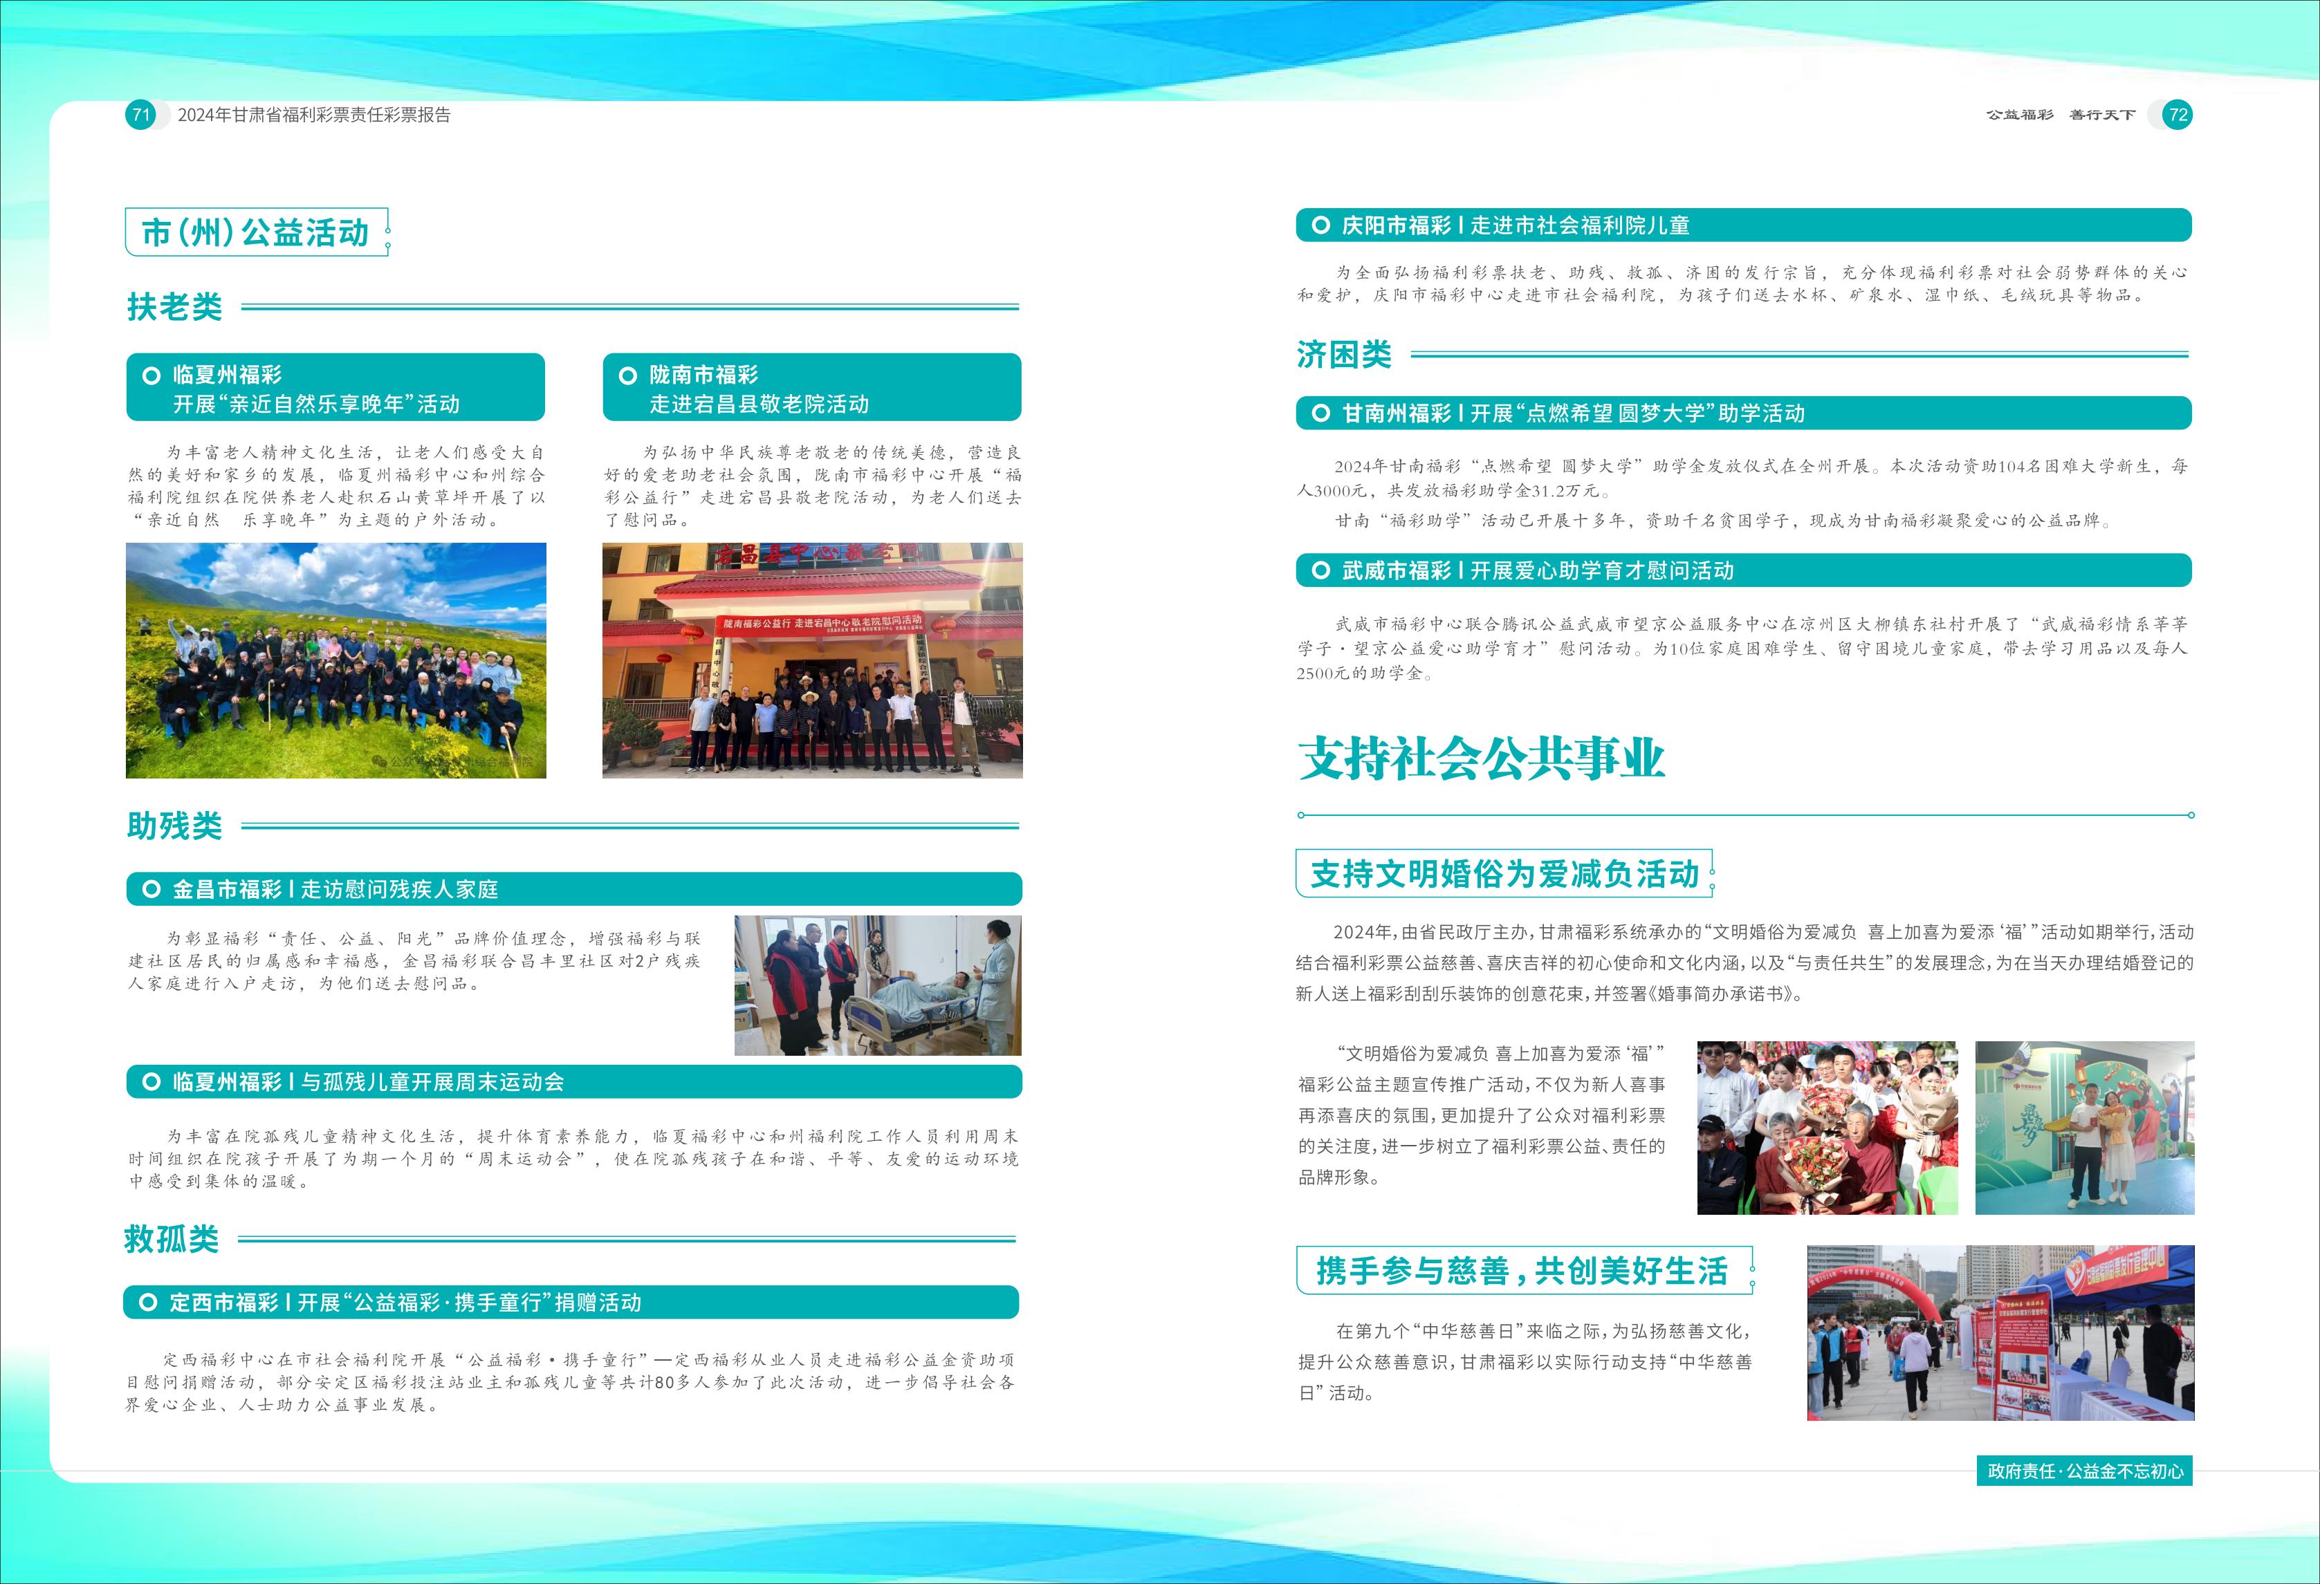Open the hospital bedside visit photo

[878, 985]
